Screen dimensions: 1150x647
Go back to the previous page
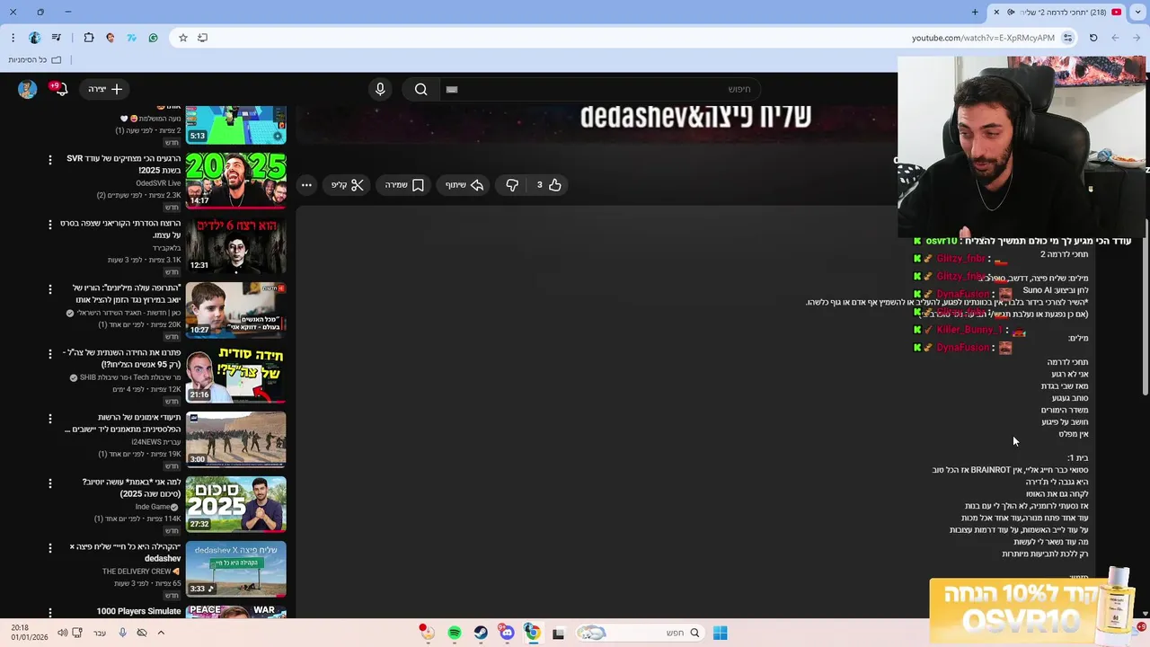coord(1137,38)
